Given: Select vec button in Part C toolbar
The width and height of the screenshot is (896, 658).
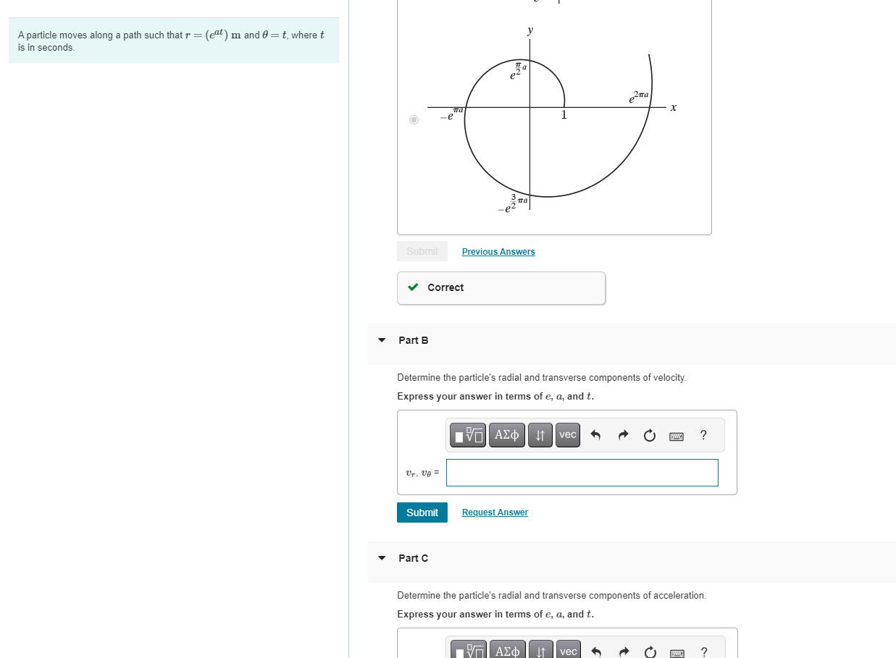Looking at the screenshot, I should 568,651.
